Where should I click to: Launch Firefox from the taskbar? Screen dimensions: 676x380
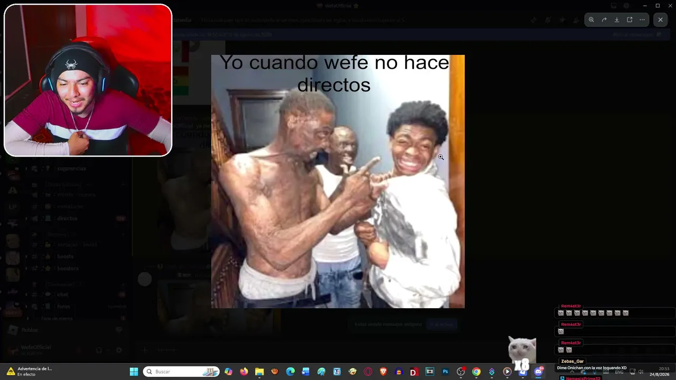[243, 372]
